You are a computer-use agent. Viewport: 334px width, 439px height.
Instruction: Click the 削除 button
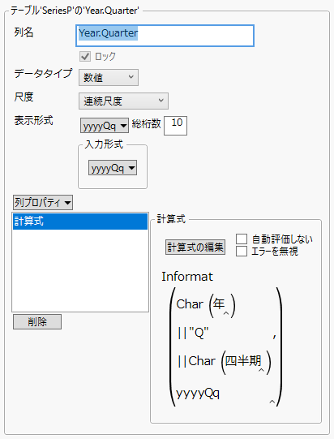tap(37, 321)
